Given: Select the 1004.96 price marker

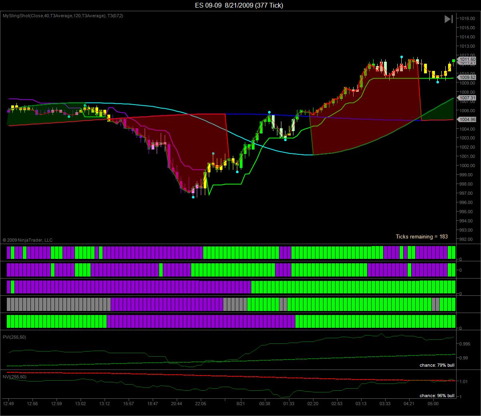Looking at the screenshot, I should coord(467,119).
